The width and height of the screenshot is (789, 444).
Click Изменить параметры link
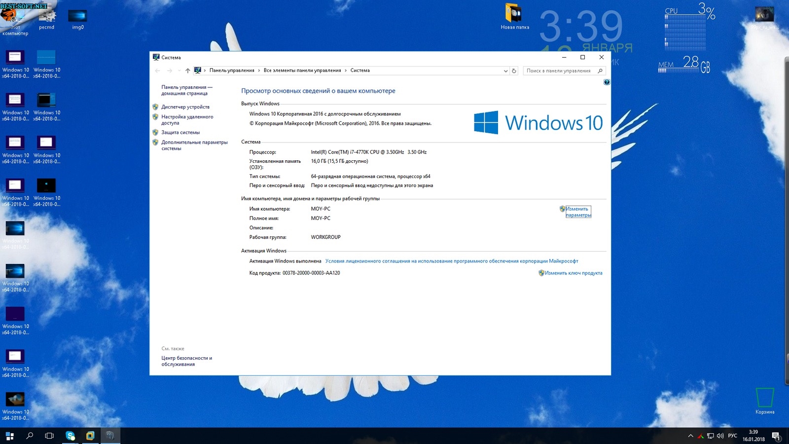tap(578, 212)
